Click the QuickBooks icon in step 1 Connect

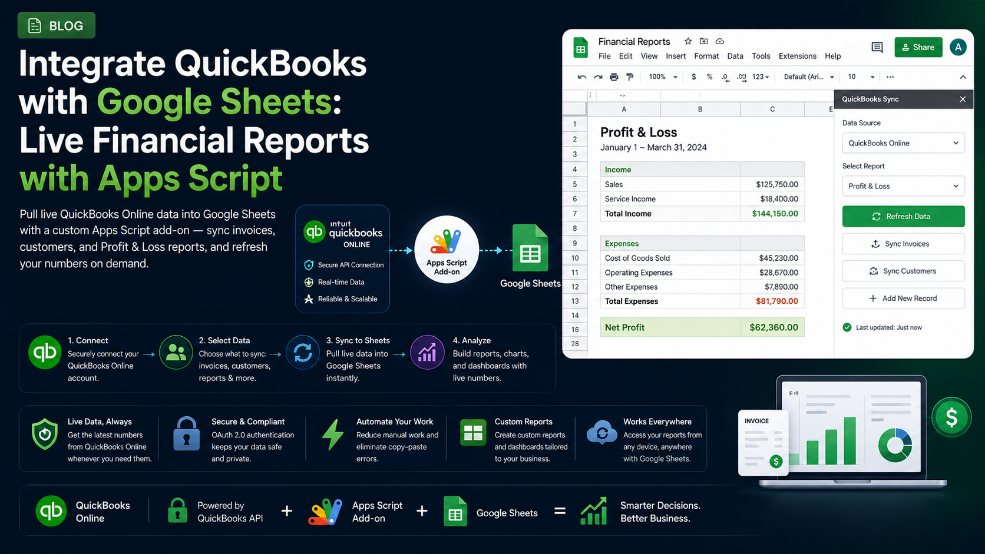click(x=45, y=352)
